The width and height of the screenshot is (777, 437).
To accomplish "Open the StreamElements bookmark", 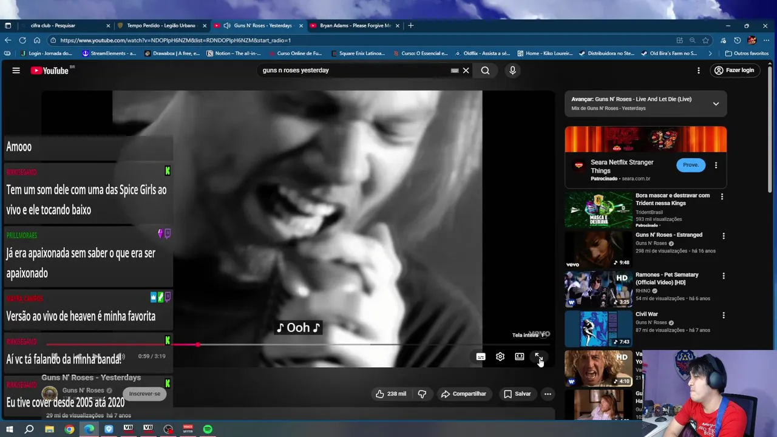I will click(x=109, y=53).
